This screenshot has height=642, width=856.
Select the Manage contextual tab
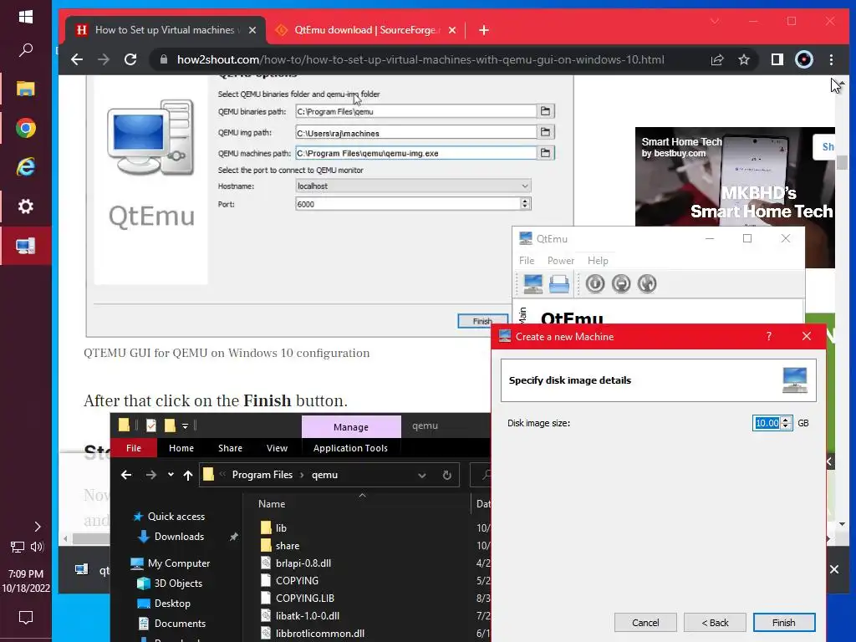(x=351, y=427)
